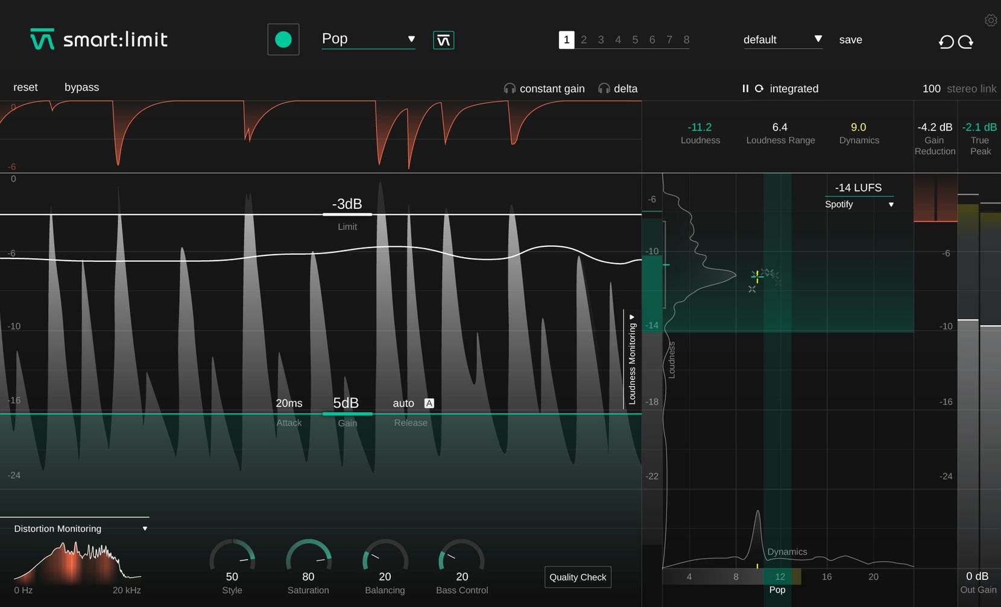Viewport: 1001px width, 607px height.
Task: Open the Pop genre profile dropdown
Action: click(368, 39)
